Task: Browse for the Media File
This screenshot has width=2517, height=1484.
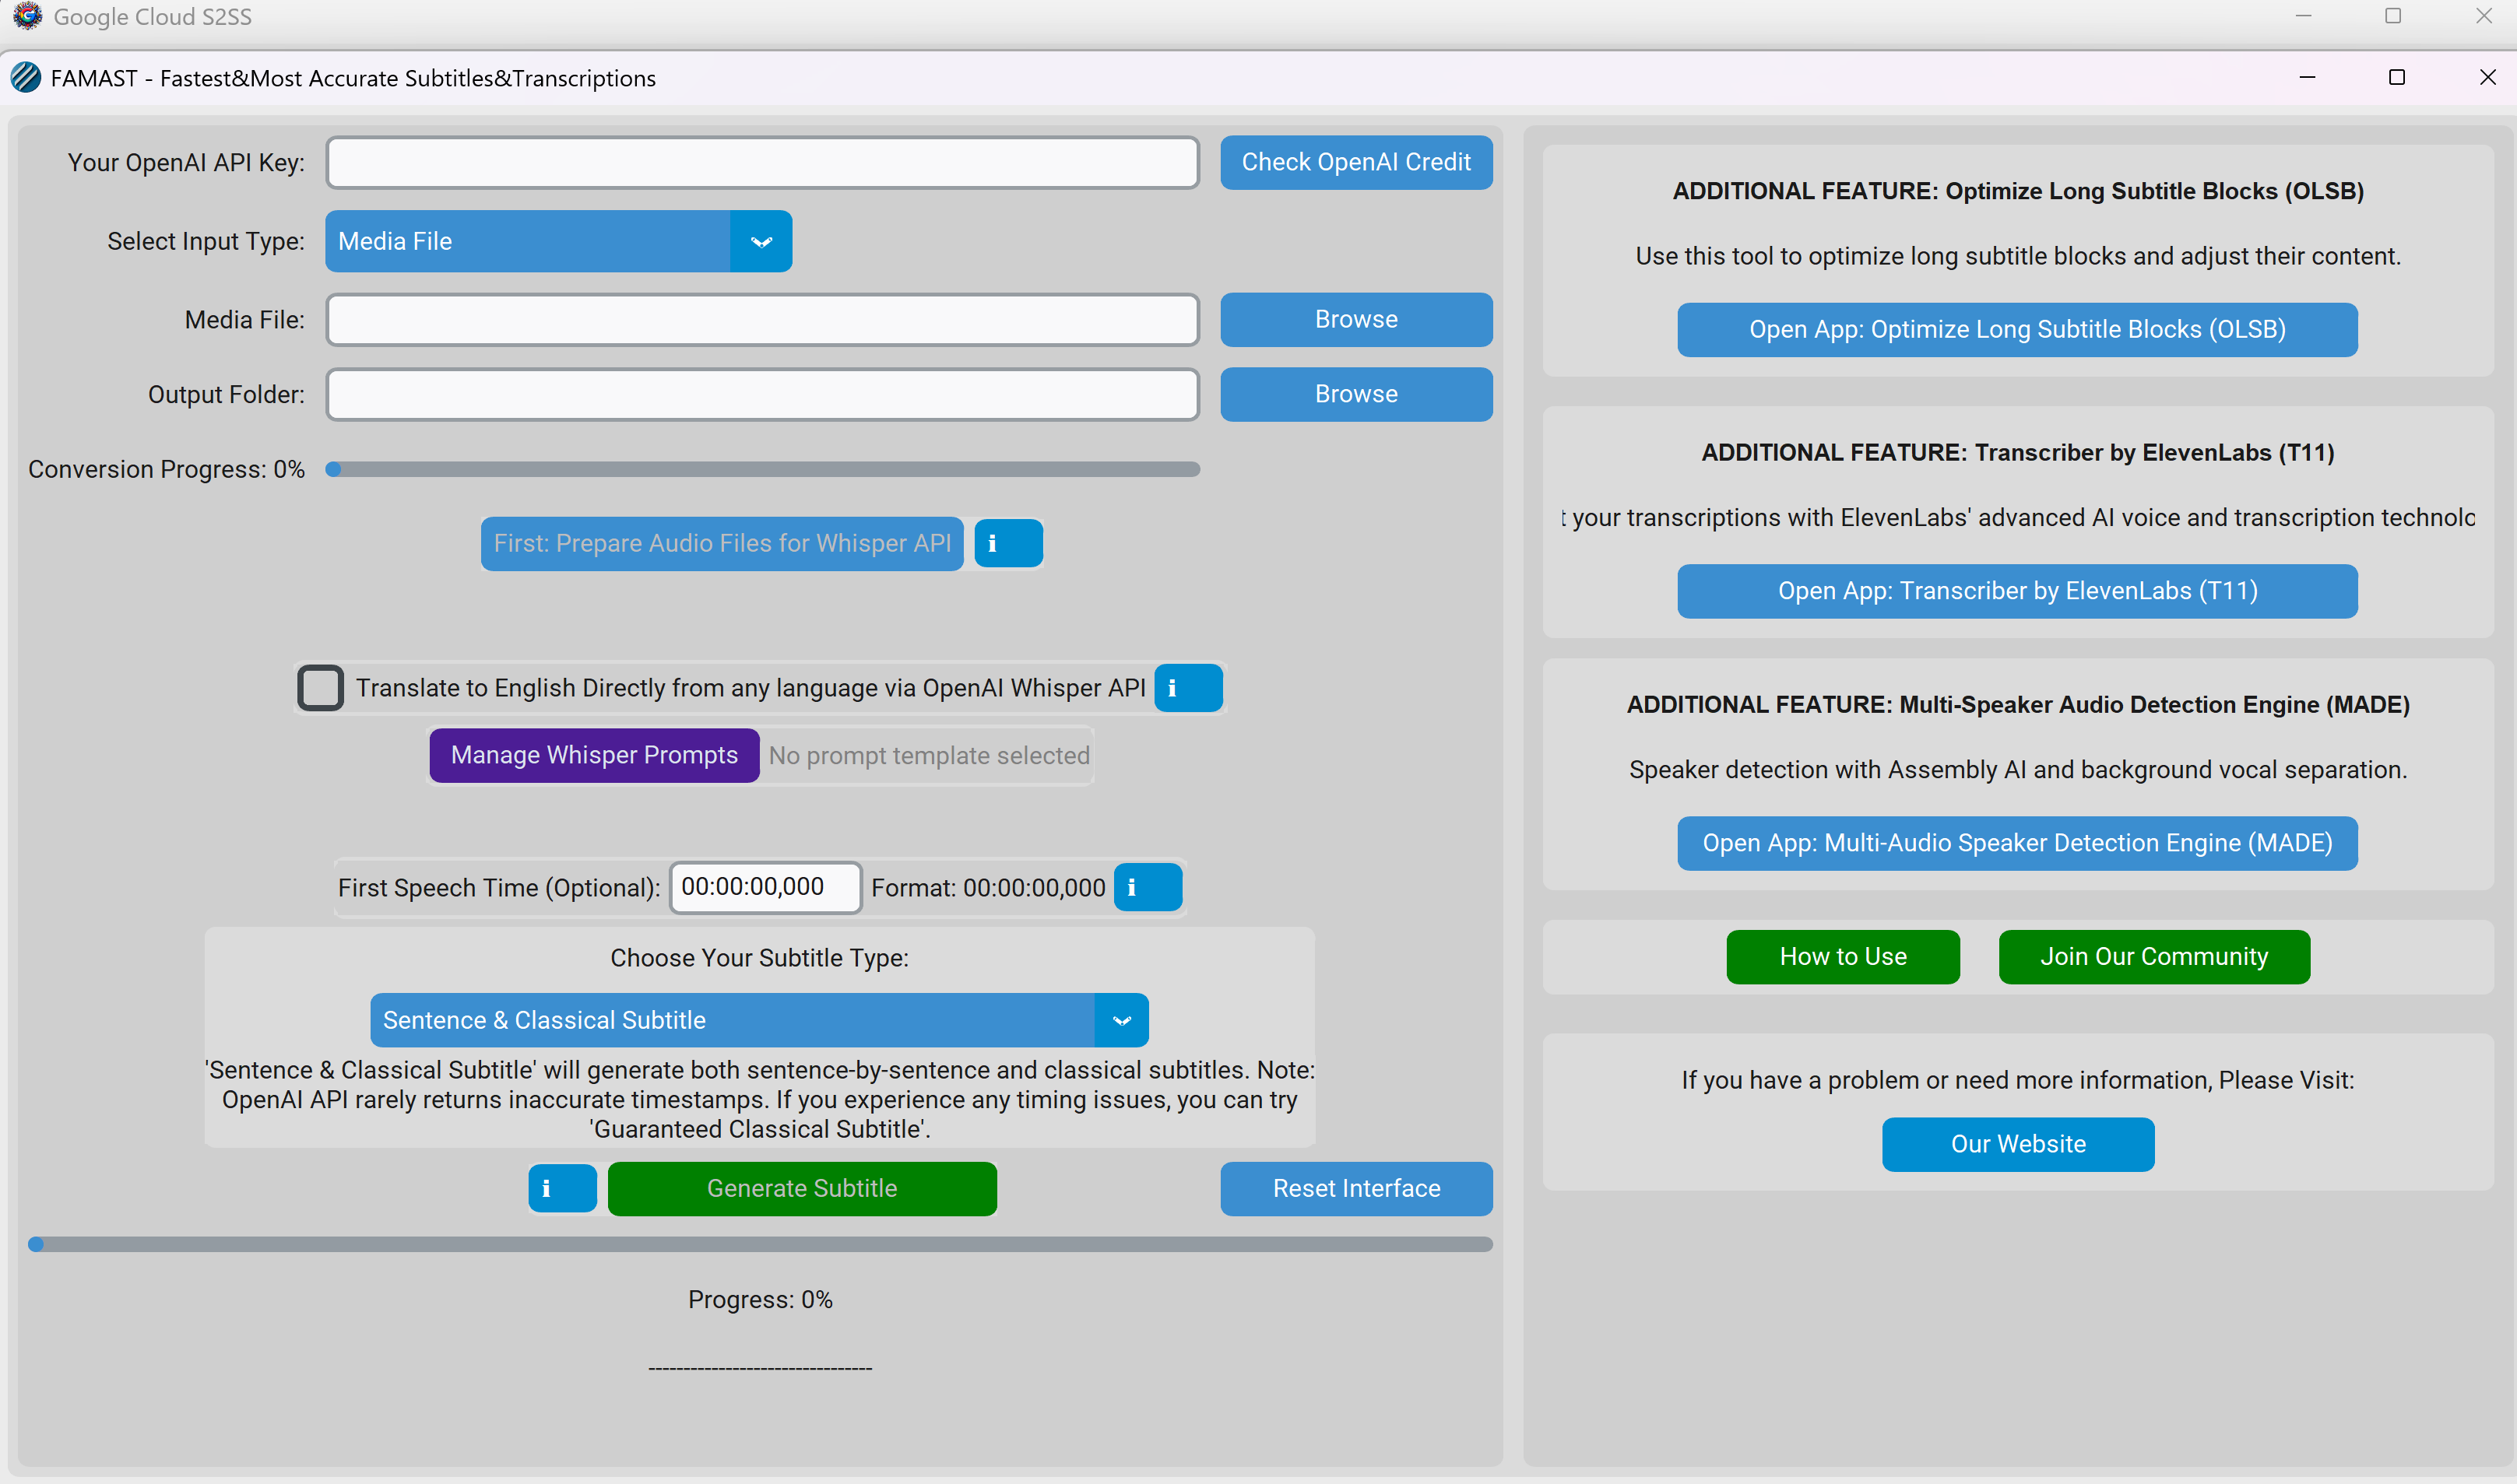Action: (x=1355, y=320)
